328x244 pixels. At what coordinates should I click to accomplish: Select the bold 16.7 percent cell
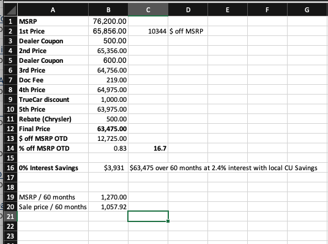(148, 148)
